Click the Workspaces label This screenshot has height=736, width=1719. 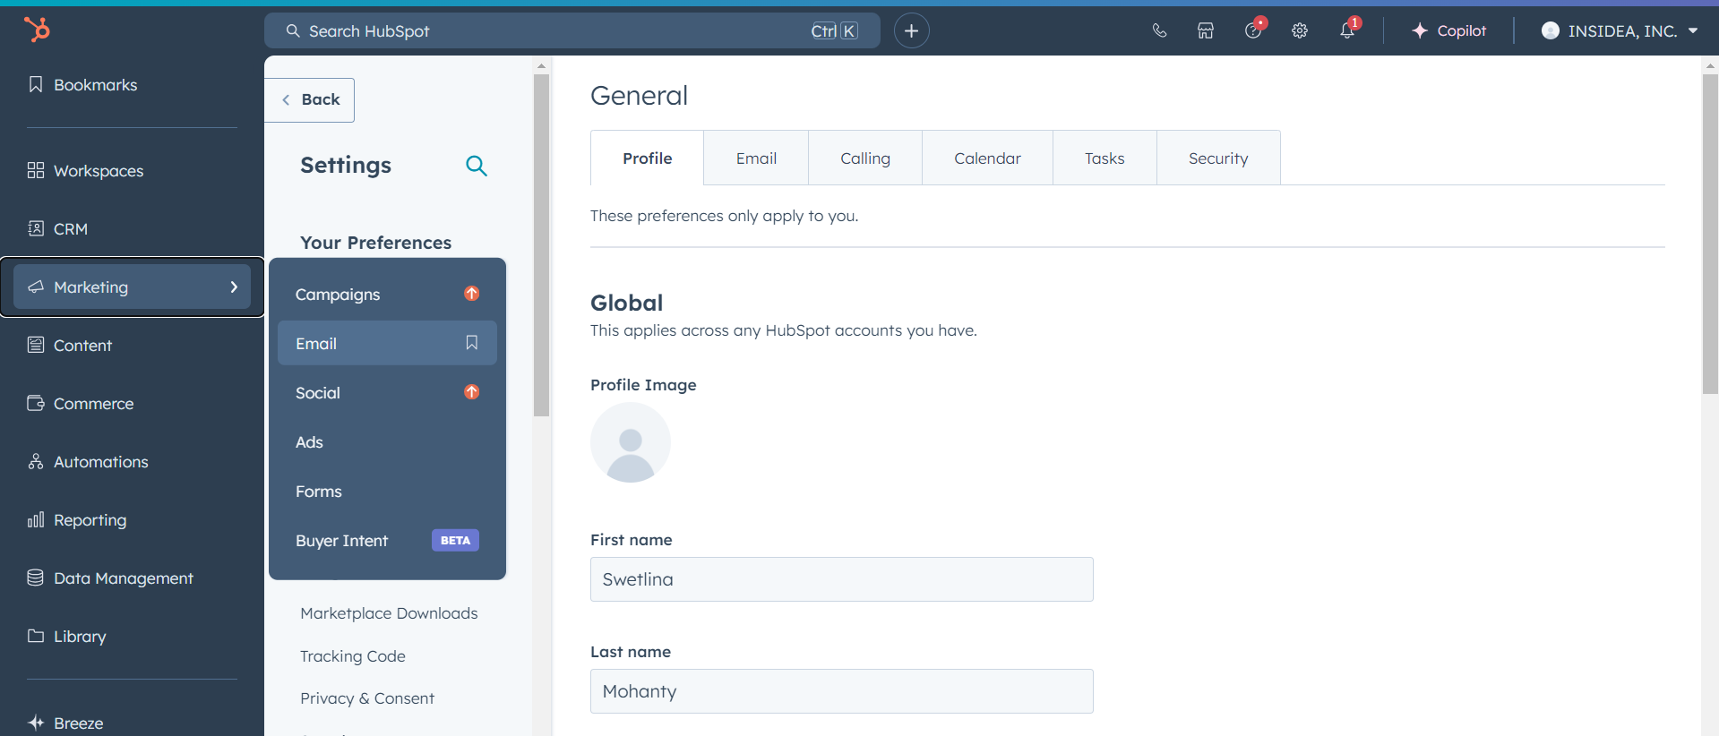(99, 171)
